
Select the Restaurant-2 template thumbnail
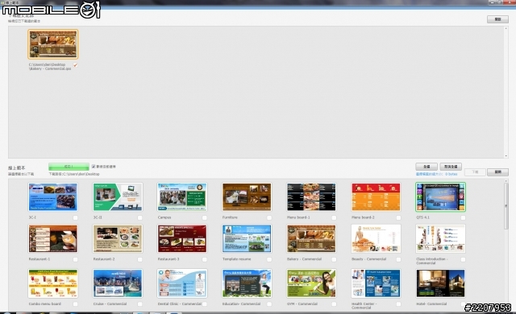pos(118,239)
